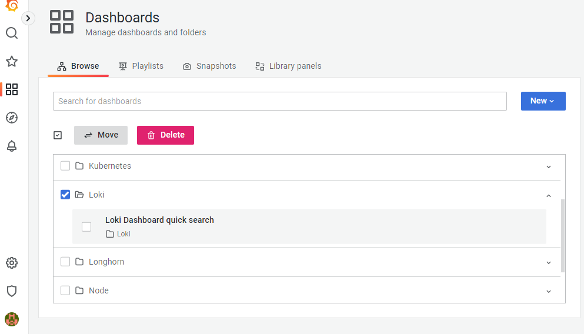Open the search magnifier in sidebar
The width and height of the screenshot is (584, 334).
click(x=12, y=33)
